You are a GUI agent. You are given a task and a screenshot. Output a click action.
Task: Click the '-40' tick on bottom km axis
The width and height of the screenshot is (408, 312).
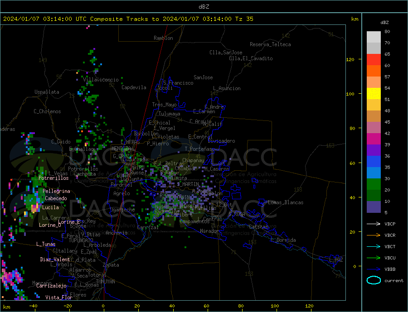tap(33, 306)
